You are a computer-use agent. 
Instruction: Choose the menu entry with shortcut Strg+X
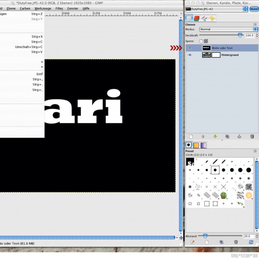point(22,37)
